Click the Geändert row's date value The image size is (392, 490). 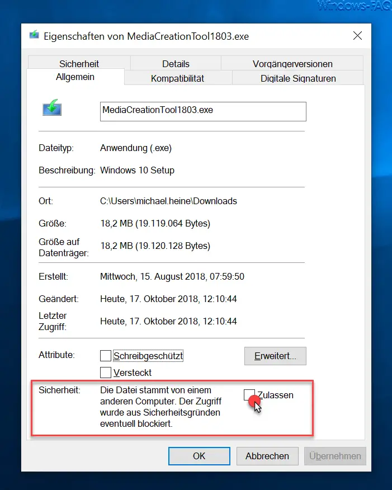tap(168, 299)
